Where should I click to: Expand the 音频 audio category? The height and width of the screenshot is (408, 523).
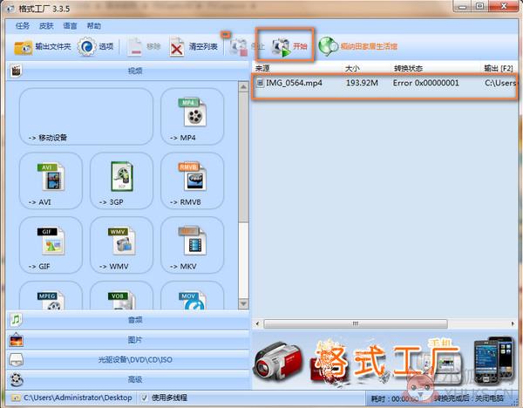click(128, 320)
